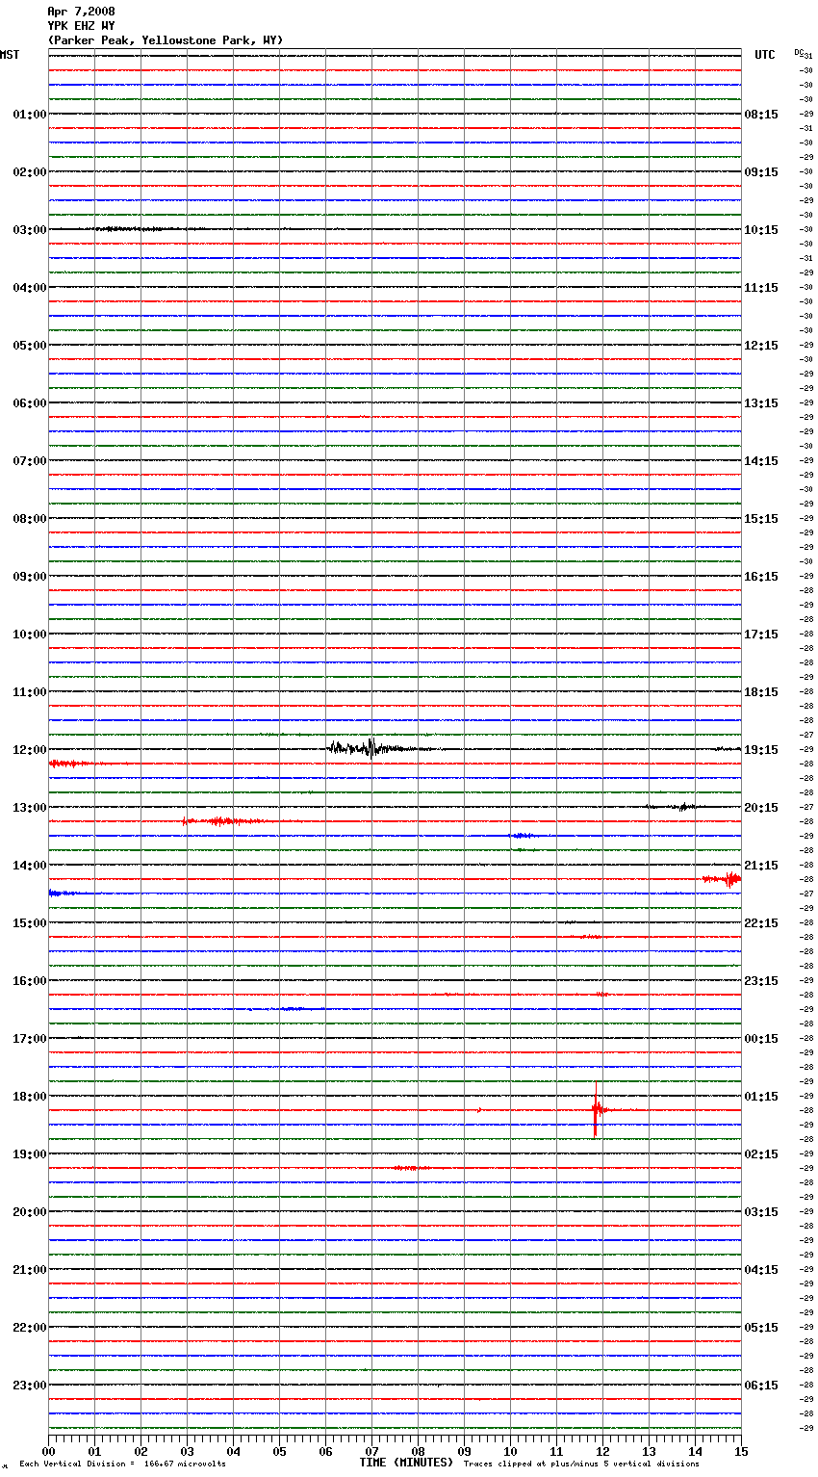818x1477 pixels.
Task: Click the date text 'Apr 7,2008'
Action: 81,12
